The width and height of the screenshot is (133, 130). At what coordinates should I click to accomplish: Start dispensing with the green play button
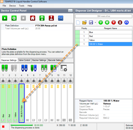click(5, 18)
